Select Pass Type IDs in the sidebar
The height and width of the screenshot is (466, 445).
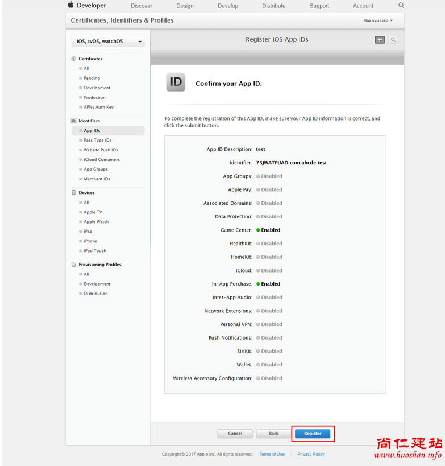(97, 141)
